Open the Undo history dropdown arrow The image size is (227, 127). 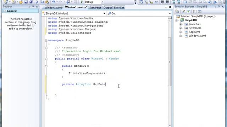(57, 2)
